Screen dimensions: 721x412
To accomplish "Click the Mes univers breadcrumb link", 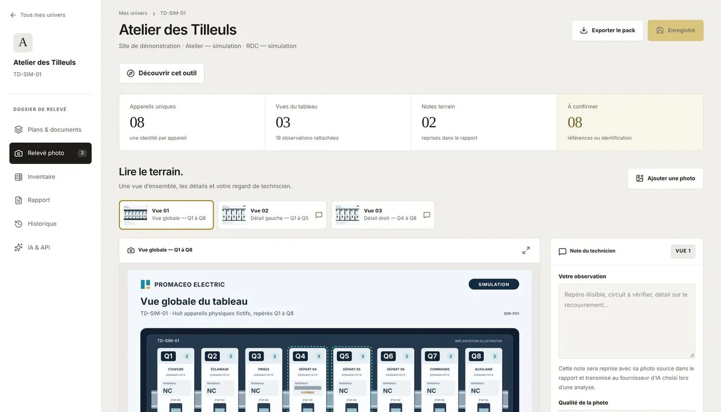I will (x=133, y=13).
